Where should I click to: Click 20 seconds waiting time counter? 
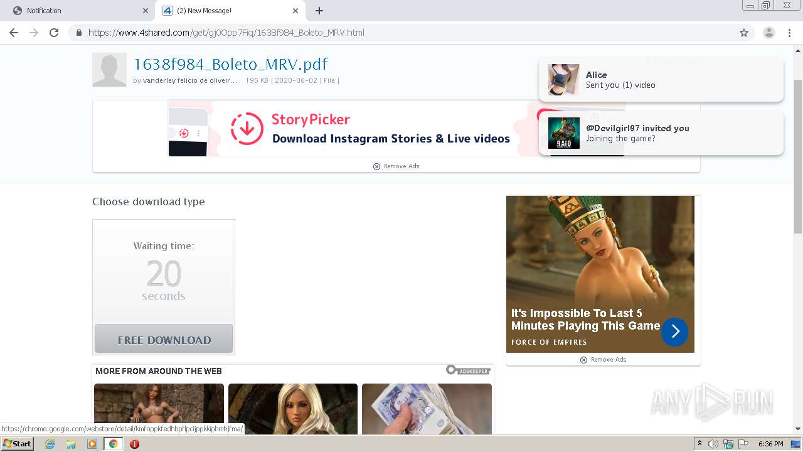tap(164, 280)
